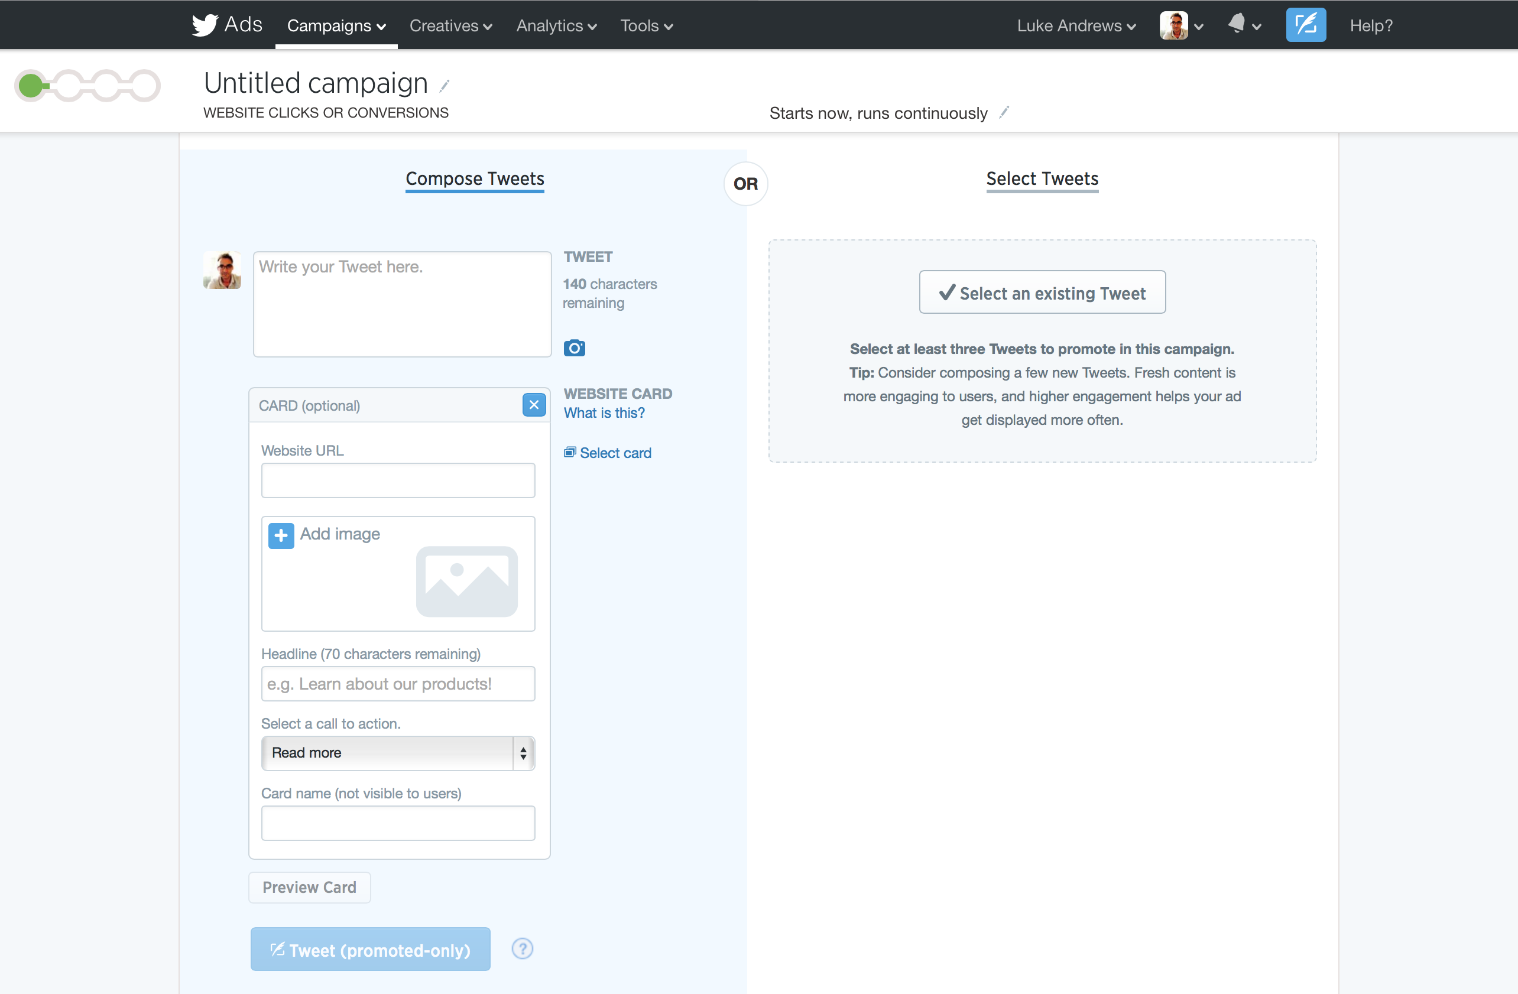Switch to the Compose Tweets tab
The width and height of the screenshot is (1518, 994).
(475, 179)
